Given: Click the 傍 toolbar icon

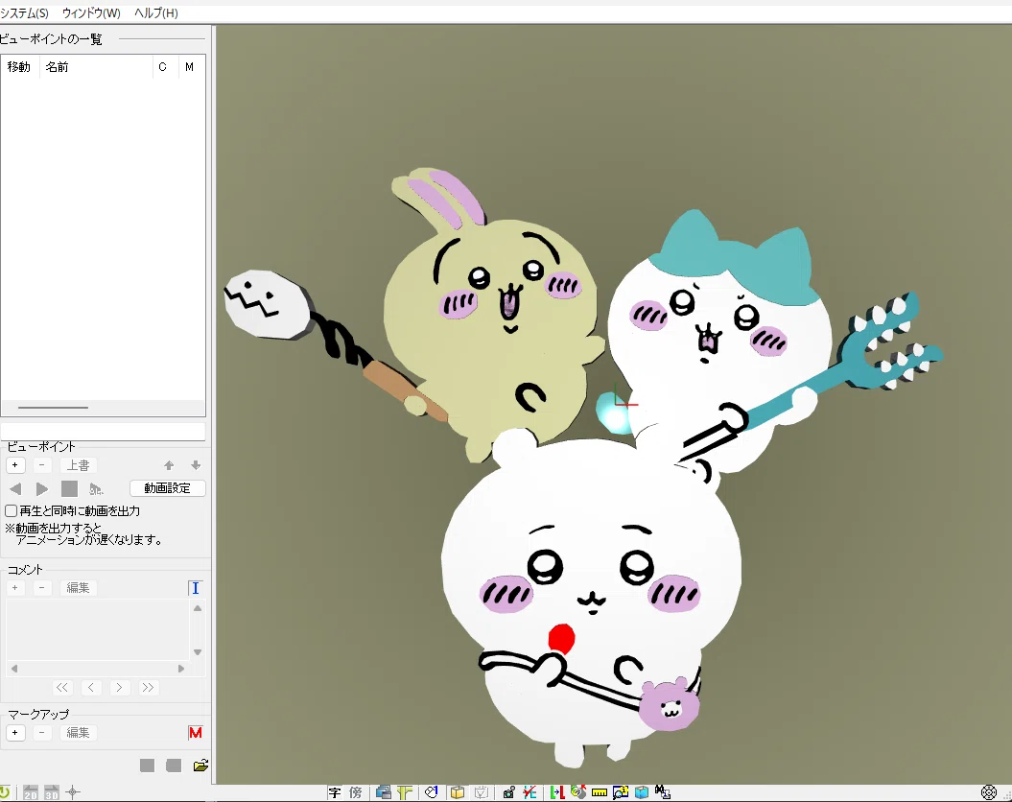Looking at the screenshot, I should (x=356, y=792).
